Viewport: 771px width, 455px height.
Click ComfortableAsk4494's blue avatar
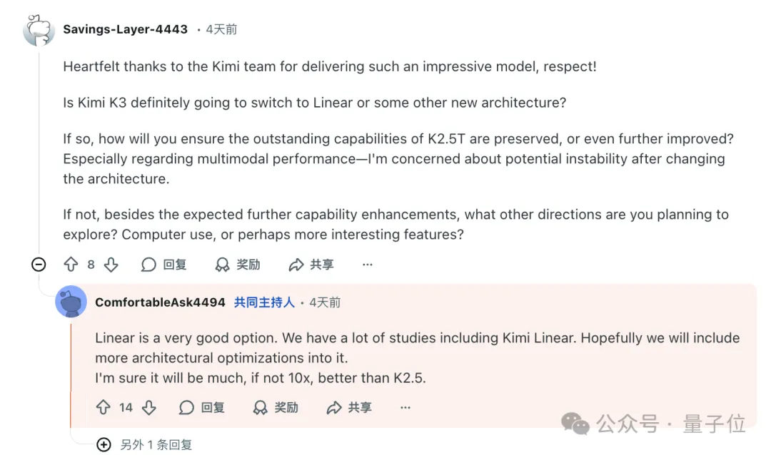71,302
